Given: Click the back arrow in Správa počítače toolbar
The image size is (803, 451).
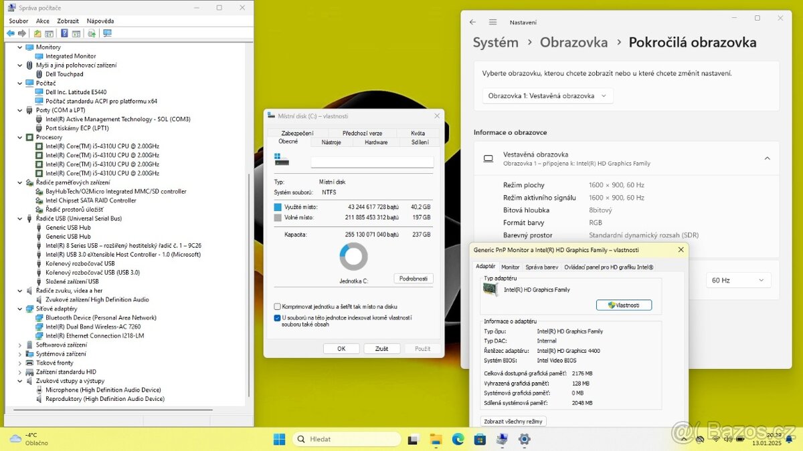Looking at the screenshot, I should [x=11, y=33].
